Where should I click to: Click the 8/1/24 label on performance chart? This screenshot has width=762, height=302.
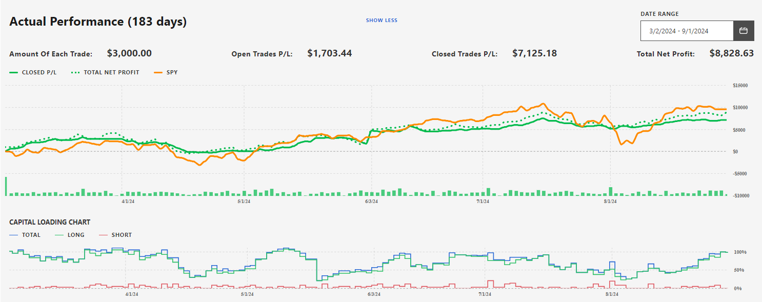coord(610,202)
